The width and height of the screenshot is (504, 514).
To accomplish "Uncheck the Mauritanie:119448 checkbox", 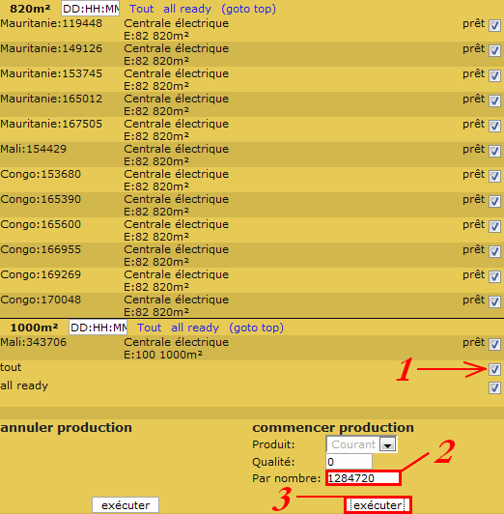I will coord(494,25).
